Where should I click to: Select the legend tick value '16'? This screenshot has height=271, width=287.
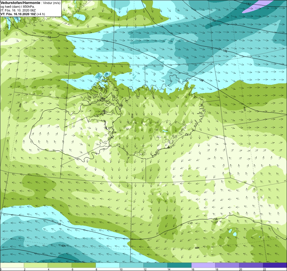pyautogui.click(x=193, y=269)
